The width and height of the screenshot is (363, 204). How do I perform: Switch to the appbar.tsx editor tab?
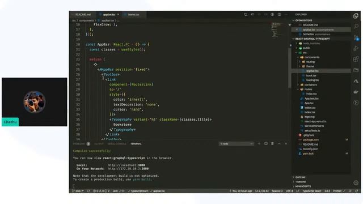(x=109, y=15)
